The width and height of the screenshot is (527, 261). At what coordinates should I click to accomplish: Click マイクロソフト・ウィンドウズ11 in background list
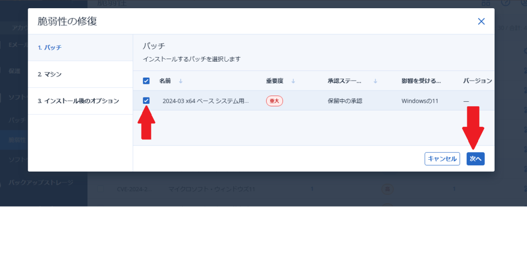212,189
